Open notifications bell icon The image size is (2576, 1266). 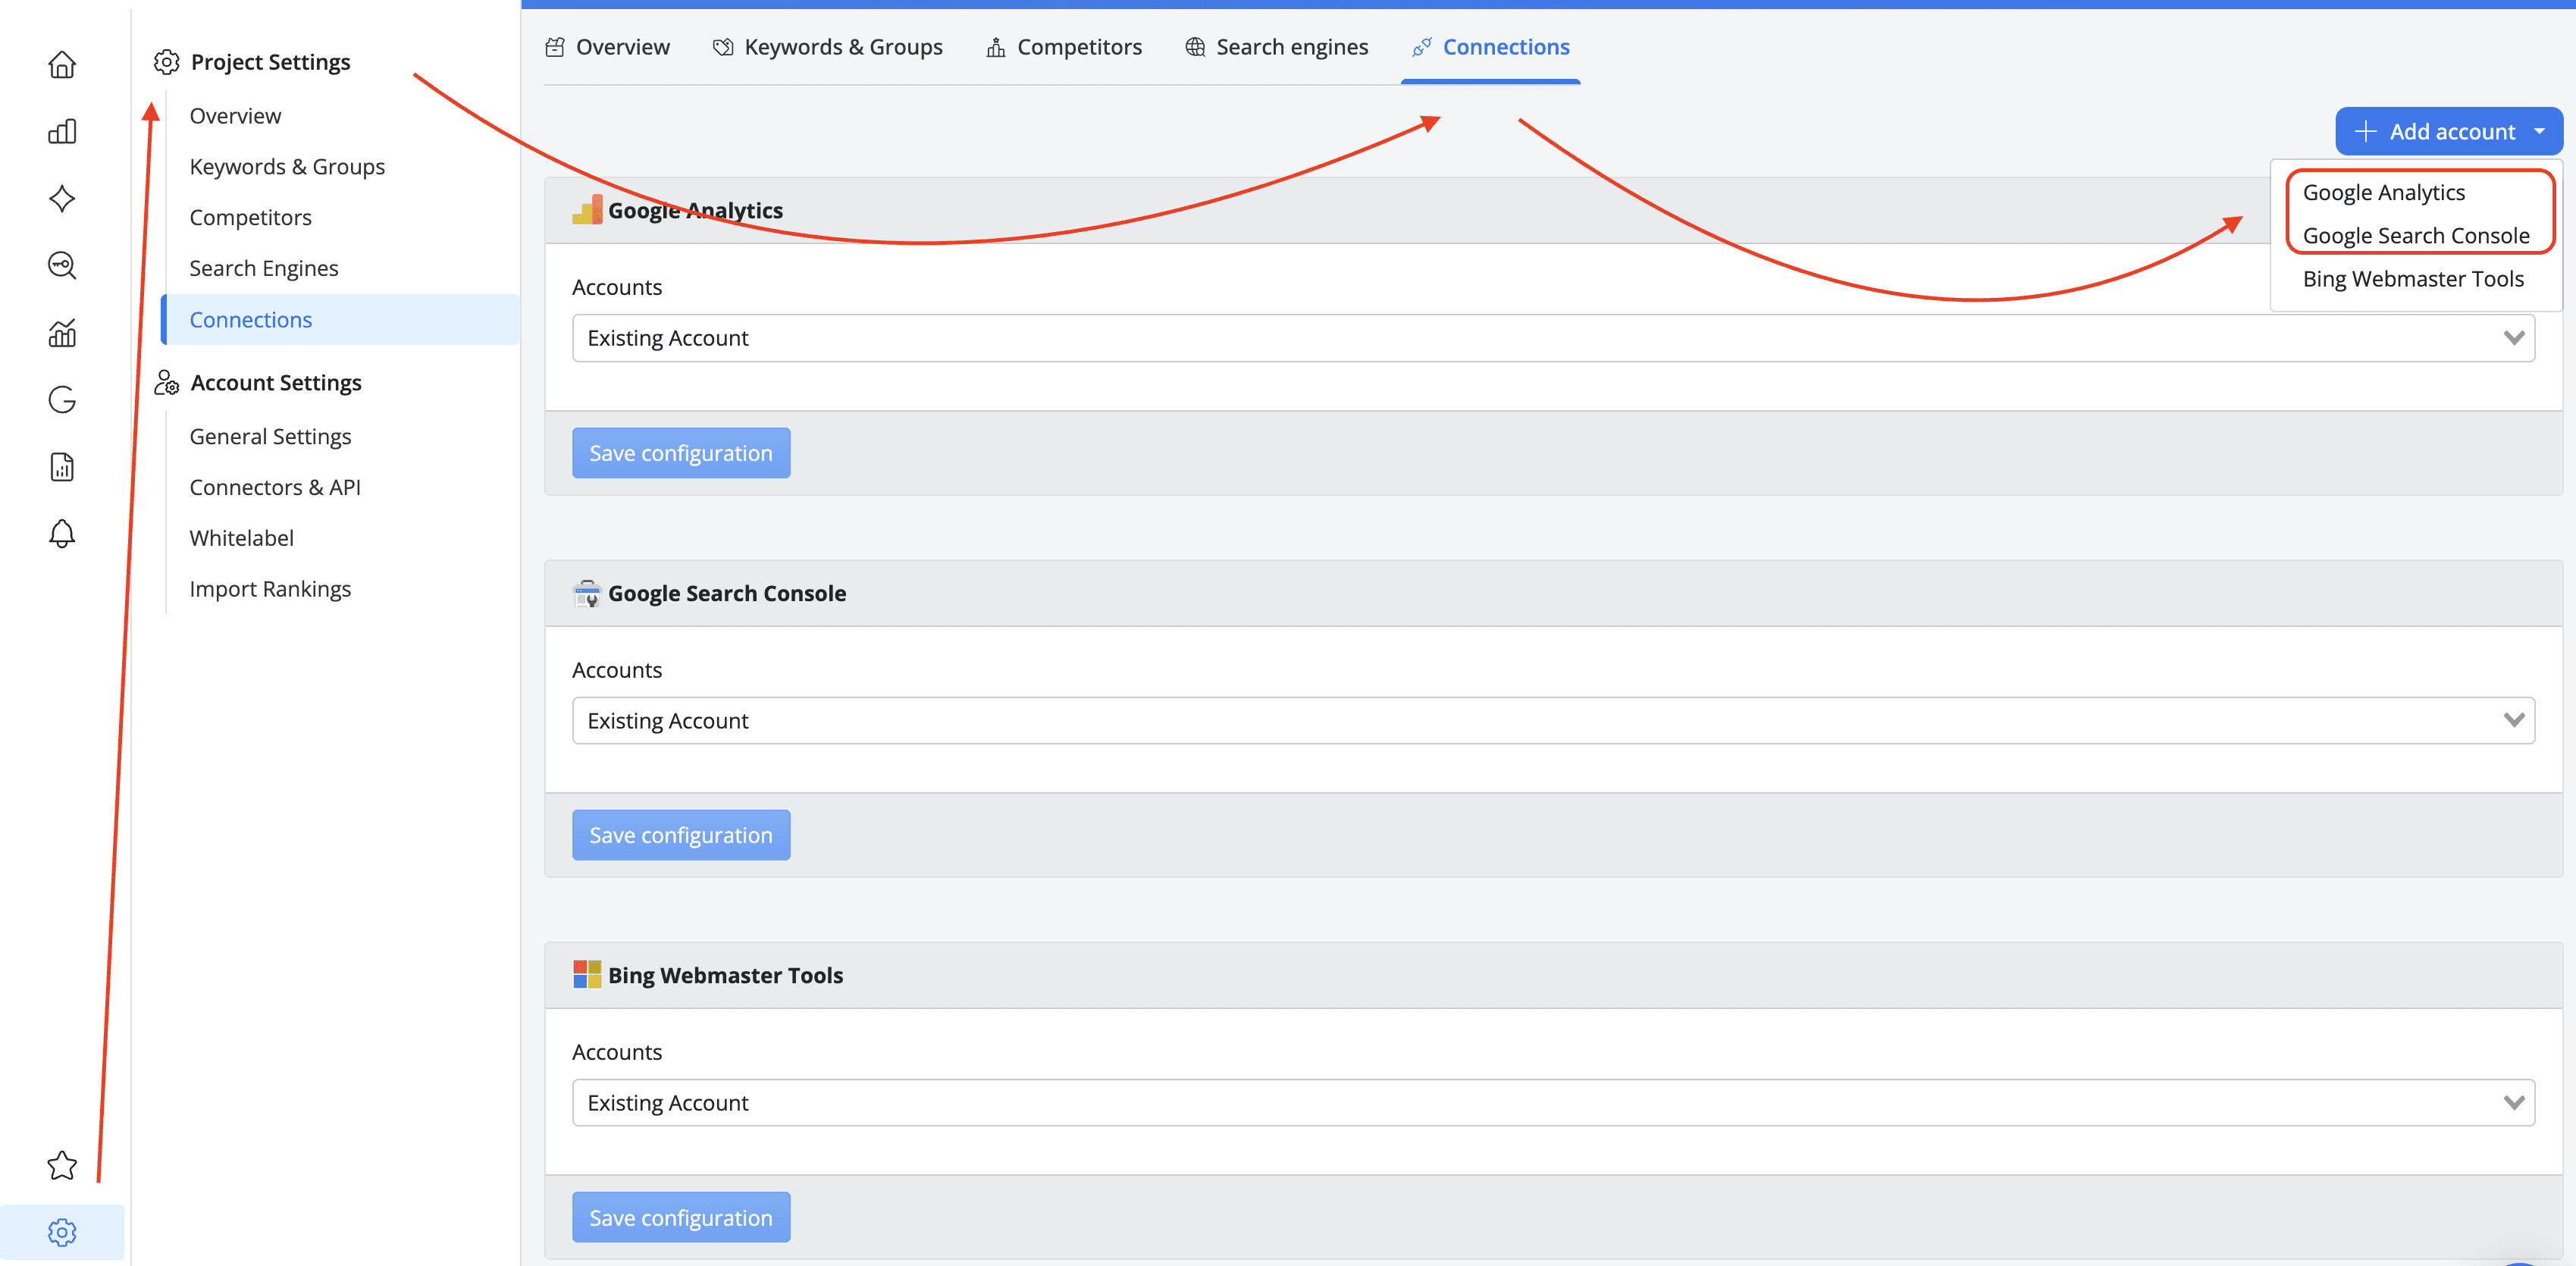click(62, 533)
